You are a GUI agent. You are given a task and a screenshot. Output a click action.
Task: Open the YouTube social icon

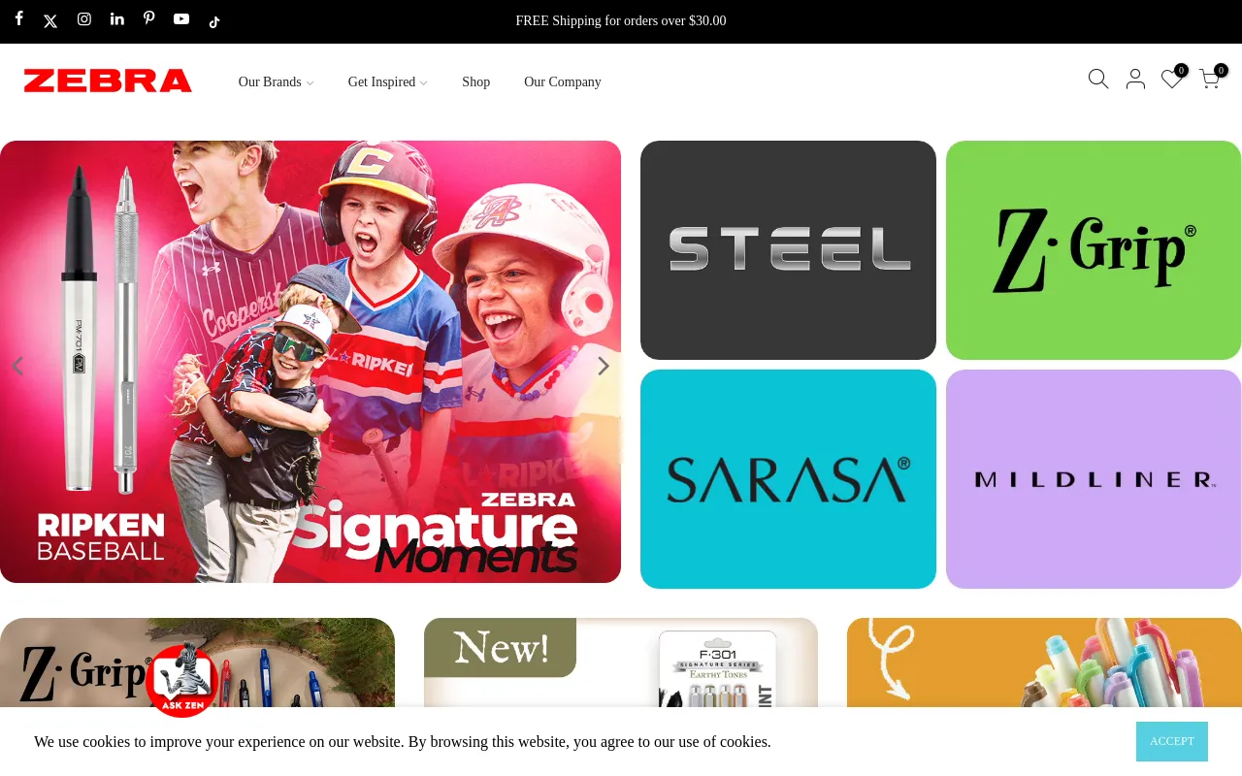[181, 18]
